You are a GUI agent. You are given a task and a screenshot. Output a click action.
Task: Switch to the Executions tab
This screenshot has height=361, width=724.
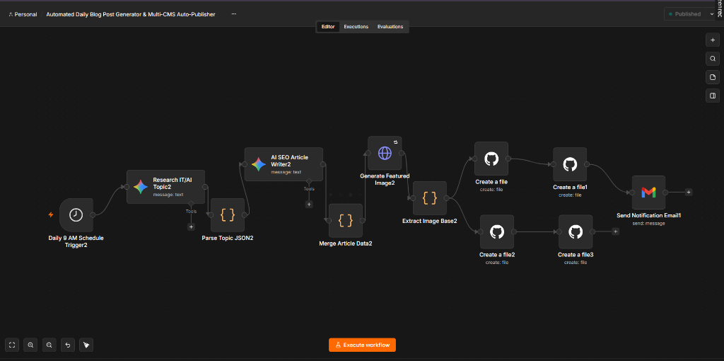356,27
